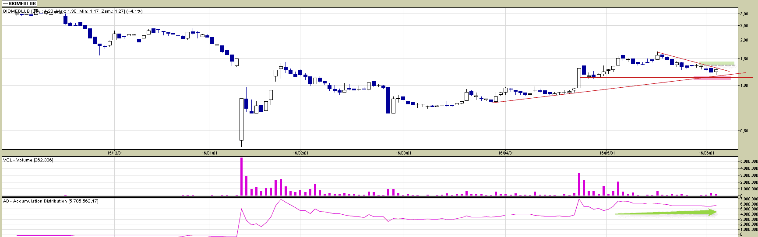The height and width of the screenshot is (237, 758).
Task: Click the 15/12/01 date label on time axis
Action: 115,153
